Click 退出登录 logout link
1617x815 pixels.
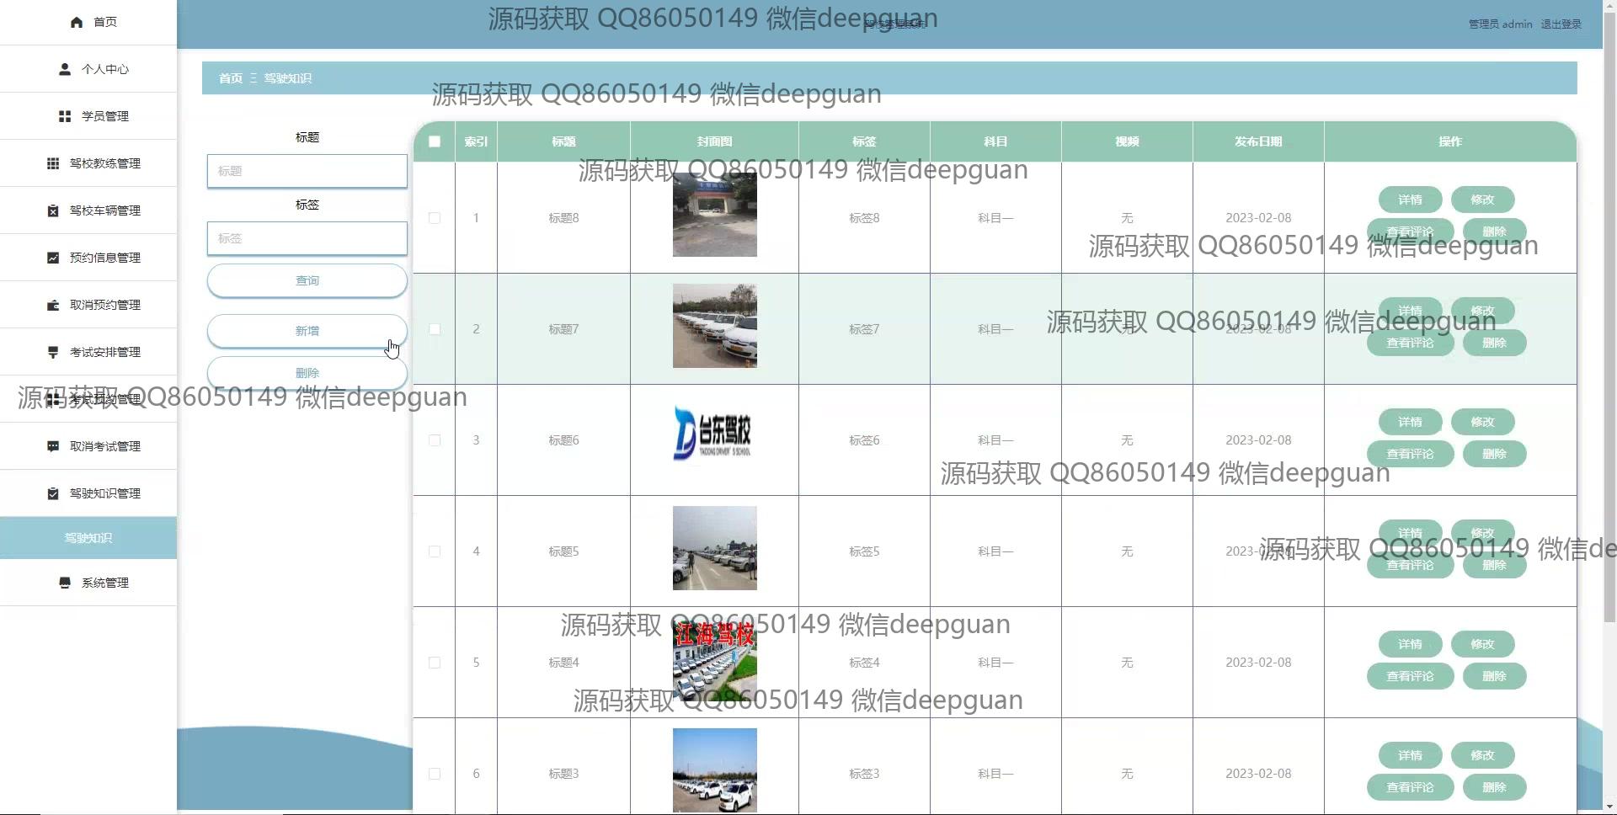click(1561, 24)
